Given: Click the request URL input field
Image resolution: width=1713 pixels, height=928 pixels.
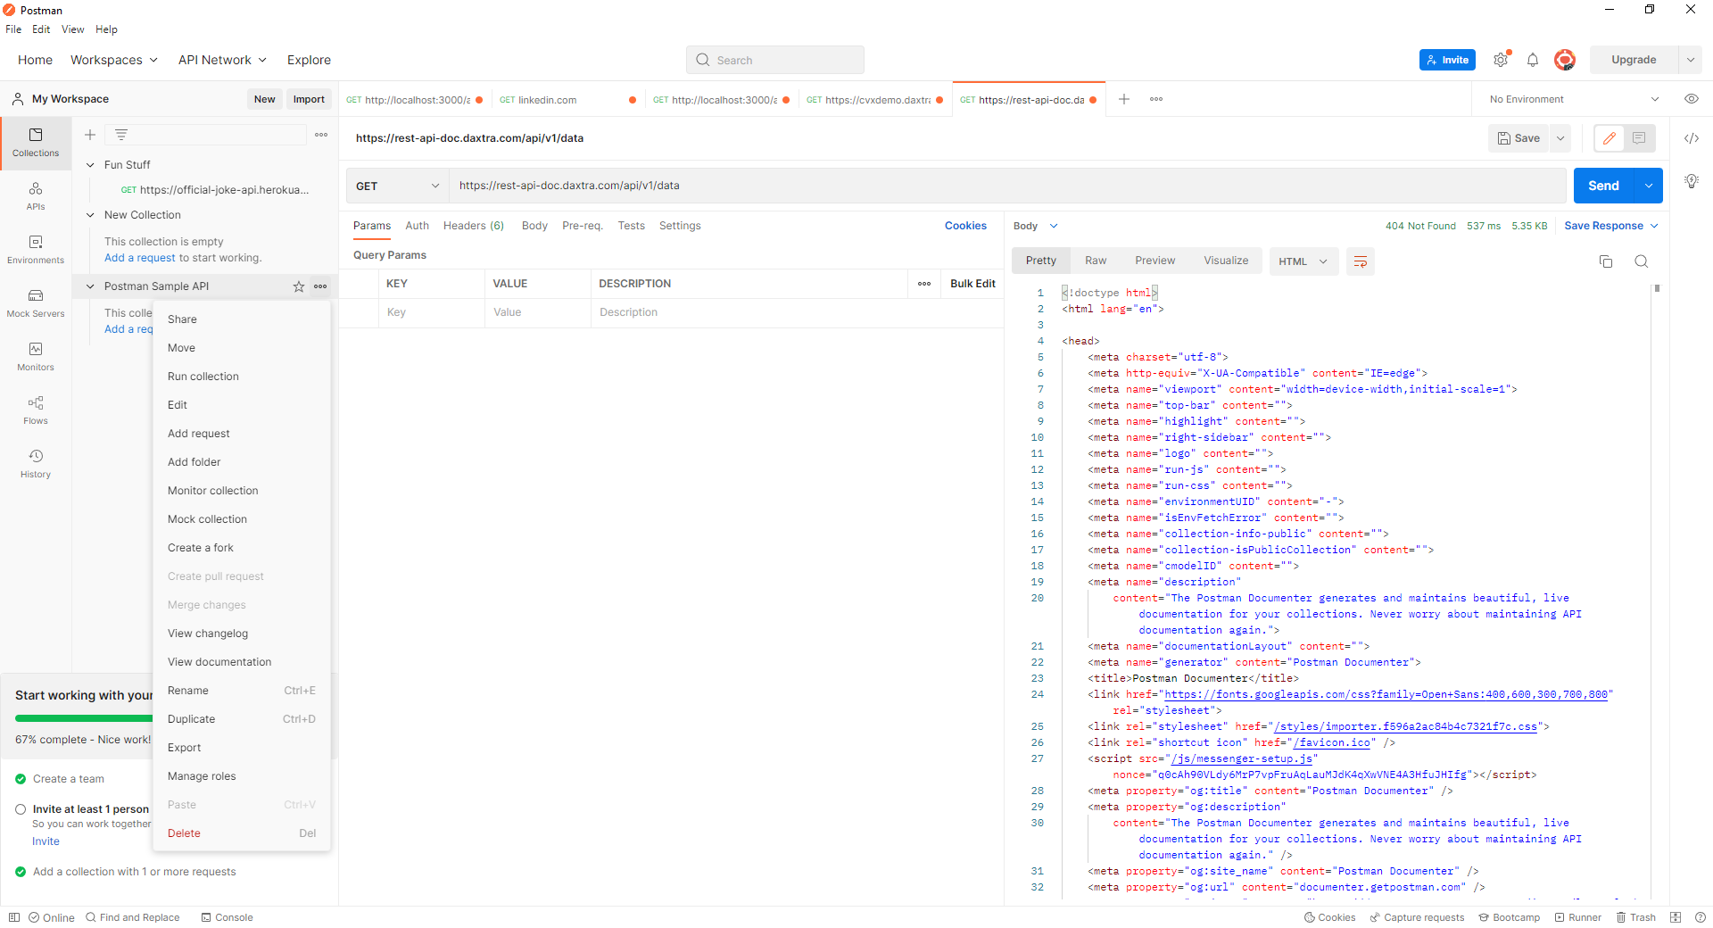Looking at the screenshot, I should pyautogui.click(x=1007, y=186).
